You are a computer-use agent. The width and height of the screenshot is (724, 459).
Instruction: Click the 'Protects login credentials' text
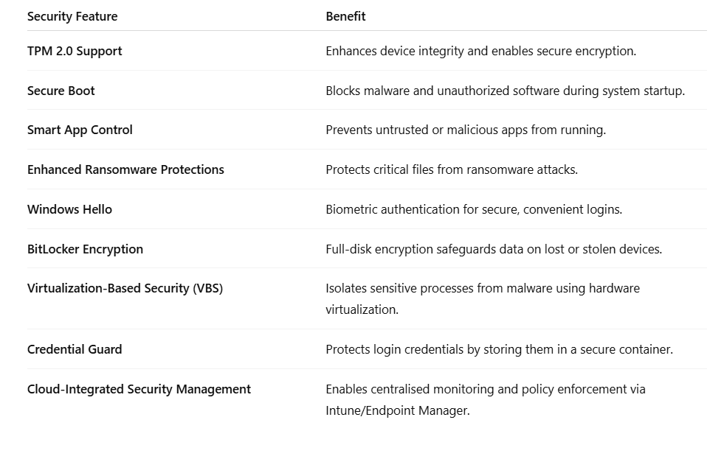tap(499, 349)
